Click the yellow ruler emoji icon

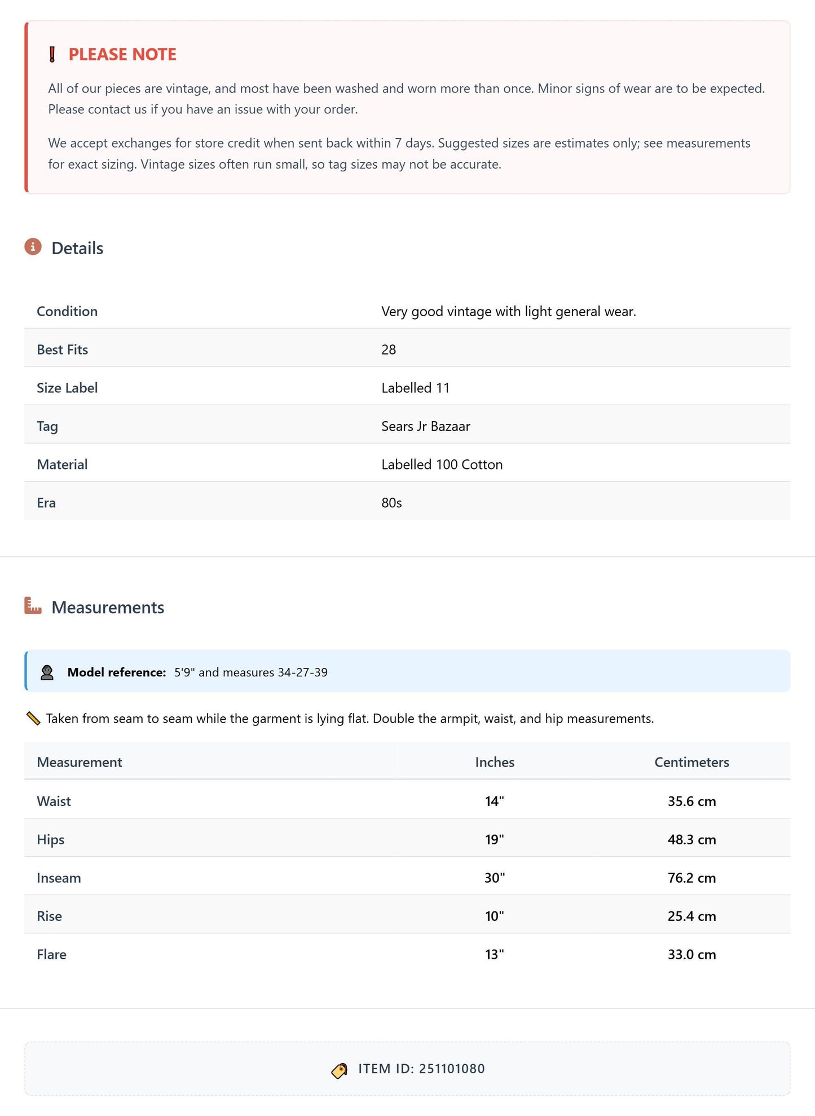click(x=33, y=719)
